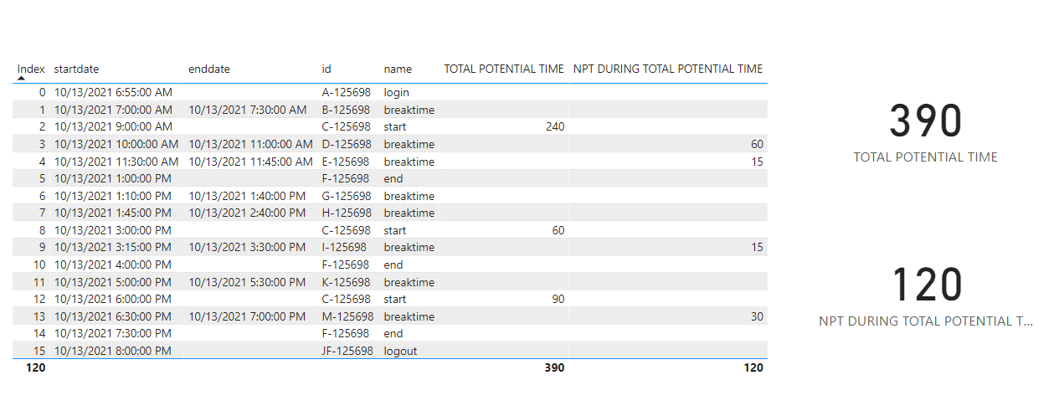Click the NPT total 120 in the totals row
Screen dimensions: 1059x416
[753, 367]
